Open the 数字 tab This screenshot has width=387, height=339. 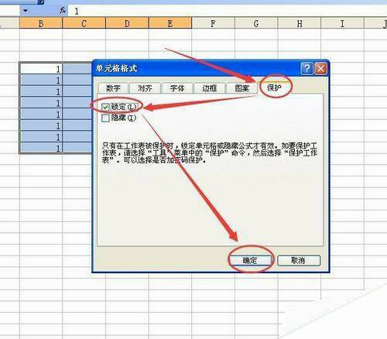113,88
